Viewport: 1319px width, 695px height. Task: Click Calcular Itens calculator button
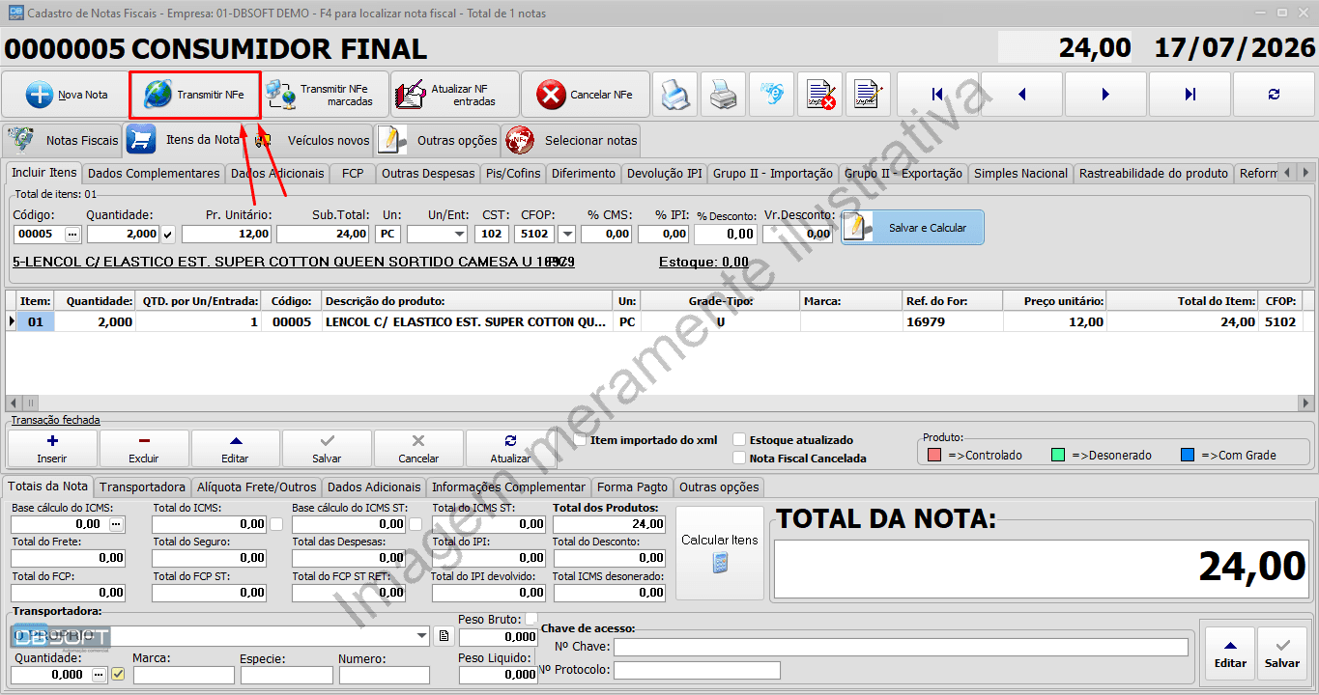[720, 553]
